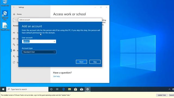Click the 'Have a question?' heading
The width and height of the screenshot is (174, 98).
tap(62, 73)
